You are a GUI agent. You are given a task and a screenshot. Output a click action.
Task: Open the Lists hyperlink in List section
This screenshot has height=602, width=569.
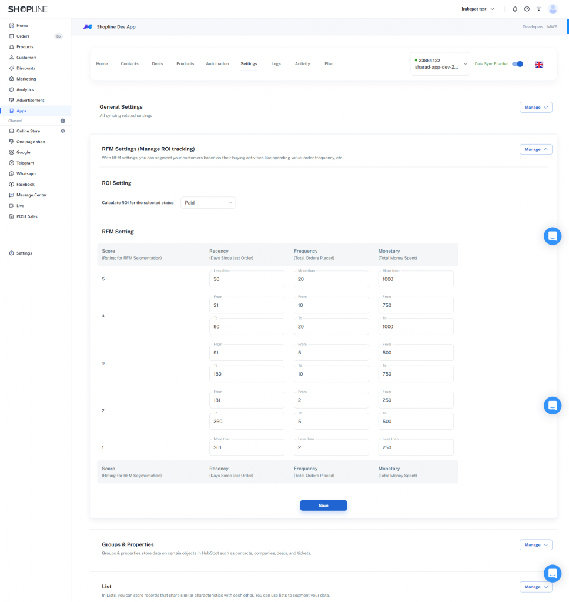[x=111, y=595]
